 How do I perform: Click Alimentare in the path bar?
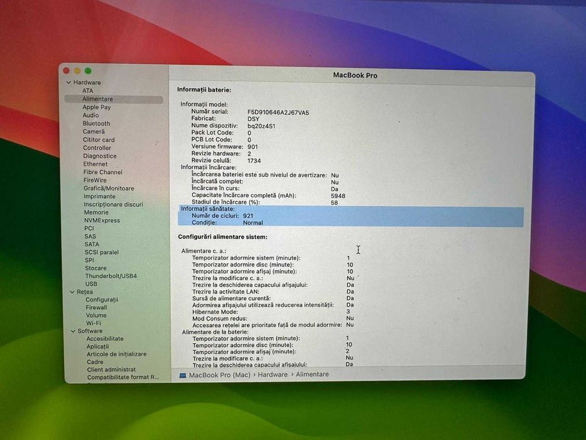[x=312, y=374]
